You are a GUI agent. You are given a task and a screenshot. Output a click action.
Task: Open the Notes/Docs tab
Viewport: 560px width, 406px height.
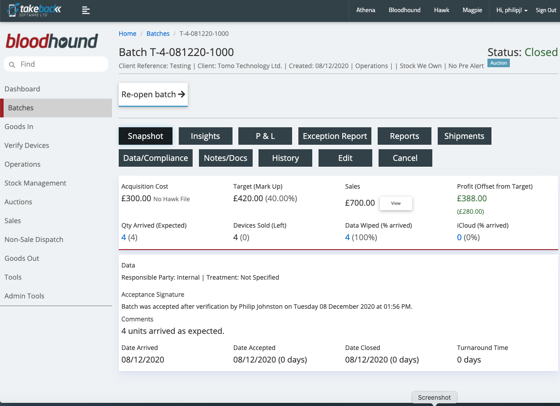click(x=225, y=158)
